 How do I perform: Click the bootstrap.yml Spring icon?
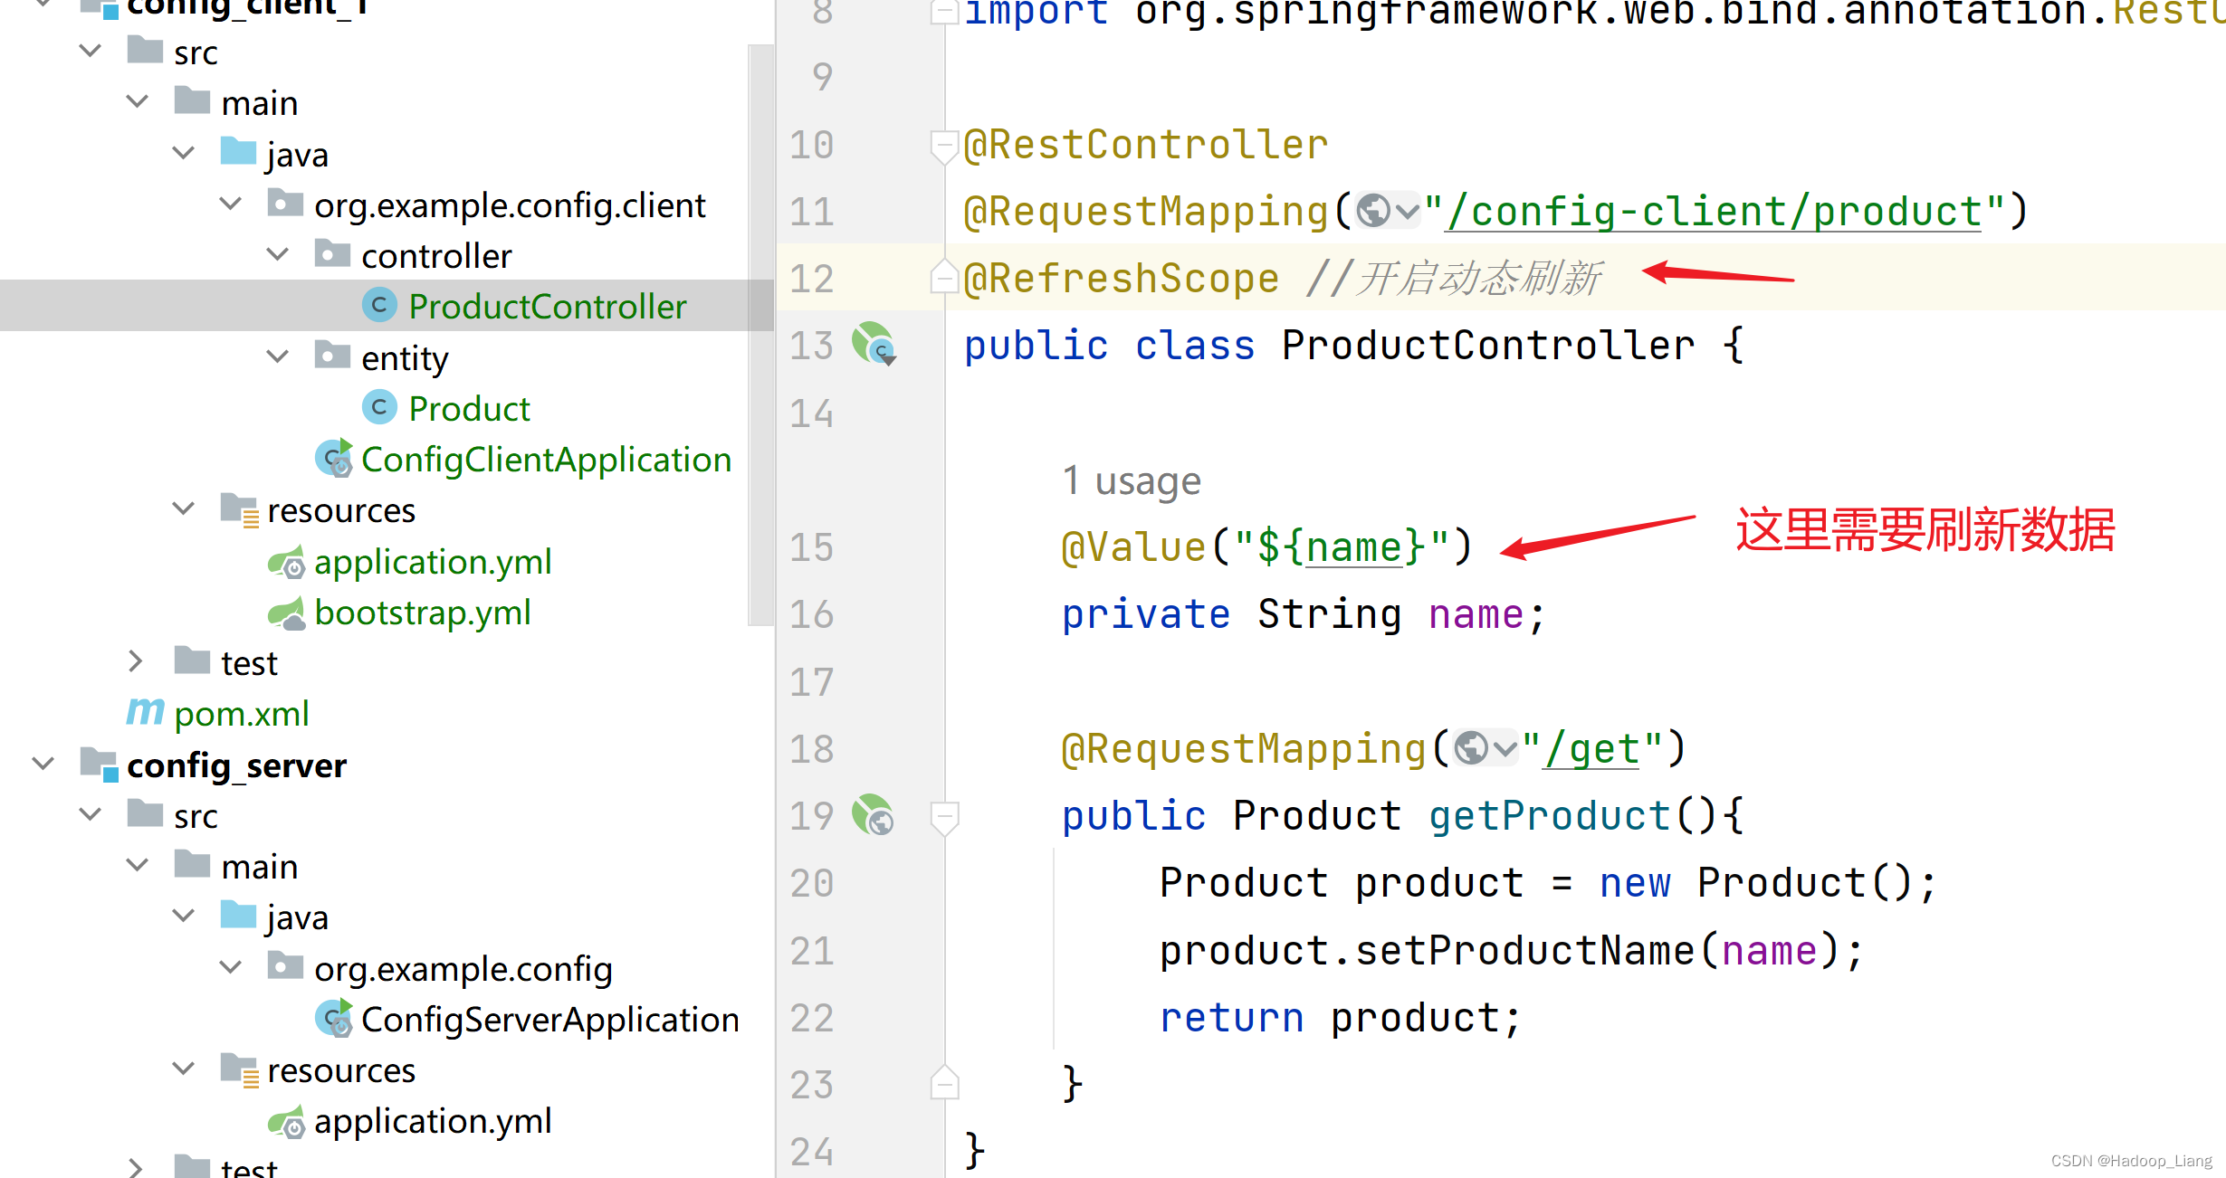click(x=288, y=613)
